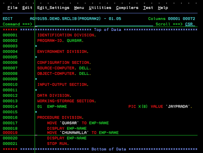Click the CSR scroll value field
203x153 pixels.
[x=190, y=24]
